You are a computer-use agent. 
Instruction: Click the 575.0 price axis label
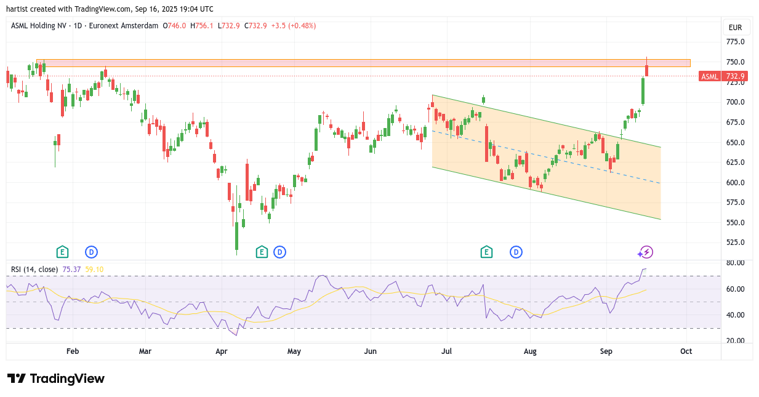coord(735,203)
